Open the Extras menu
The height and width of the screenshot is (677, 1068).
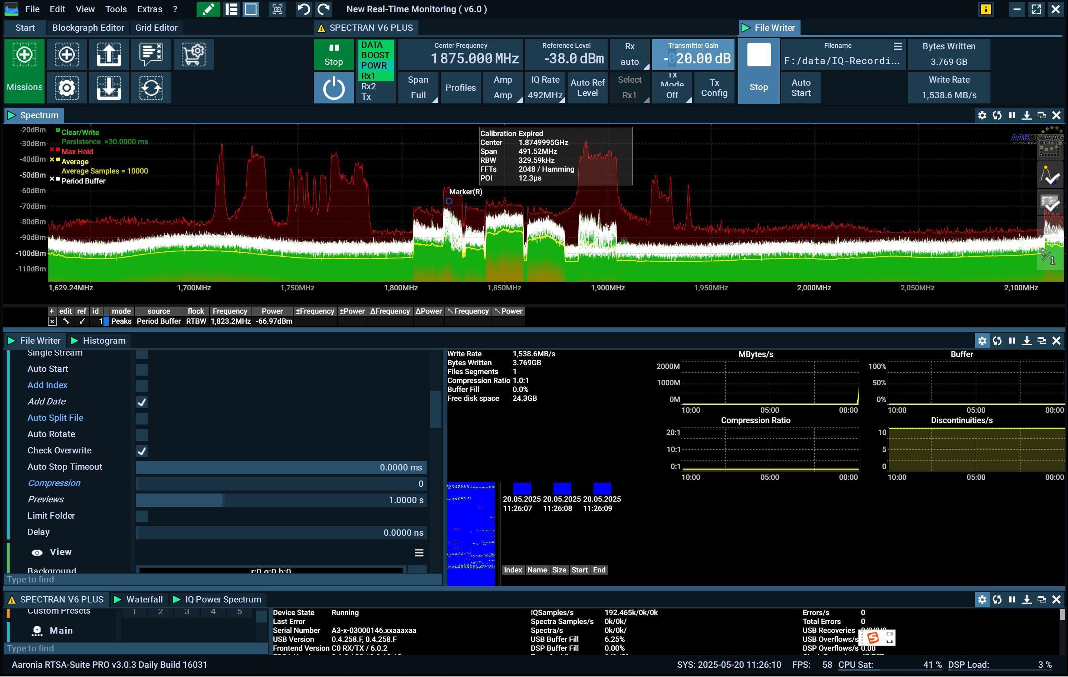[149, 9]
